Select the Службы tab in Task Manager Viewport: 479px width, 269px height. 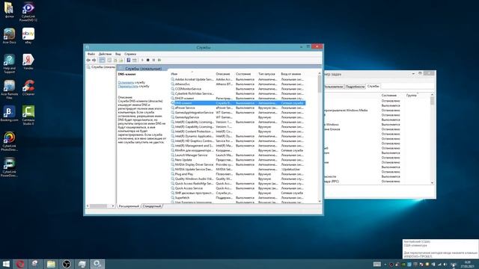(x=373, y=87)
